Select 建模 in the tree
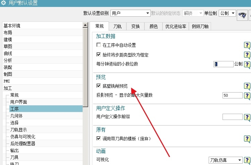Viewport: 251px width, 165px height. (x=43, y=40)
